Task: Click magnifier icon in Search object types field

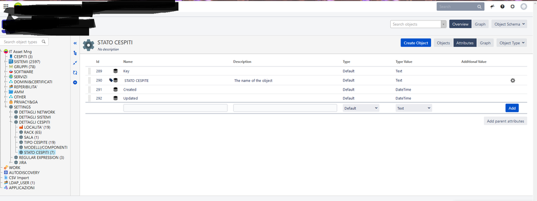Action: point(44,42)
